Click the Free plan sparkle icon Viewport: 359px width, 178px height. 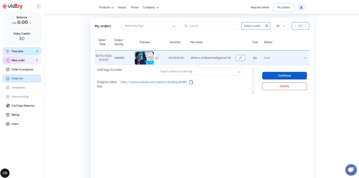point(8,51)
